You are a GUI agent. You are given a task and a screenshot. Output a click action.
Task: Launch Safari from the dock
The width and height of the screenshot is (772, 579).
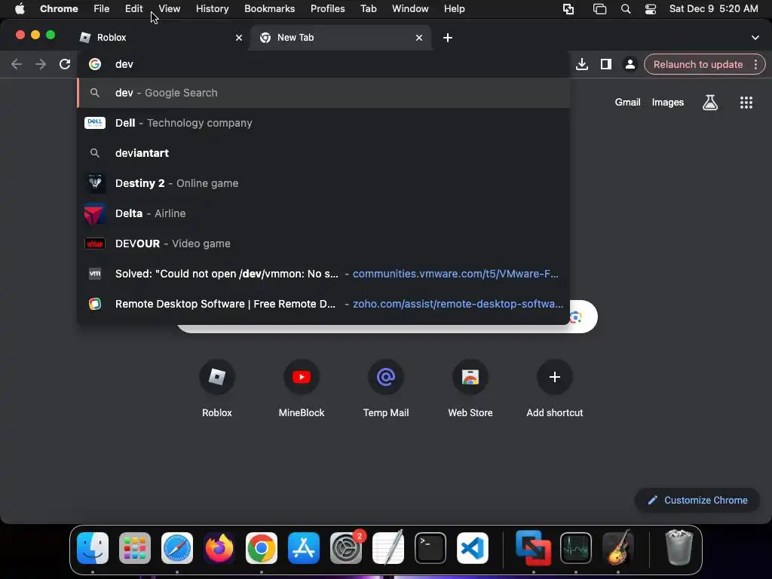[177, 548]
